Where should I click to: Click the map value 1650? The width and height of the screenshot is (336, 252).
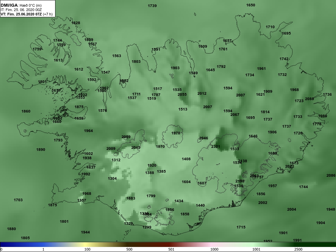click(x=251, y=5)
